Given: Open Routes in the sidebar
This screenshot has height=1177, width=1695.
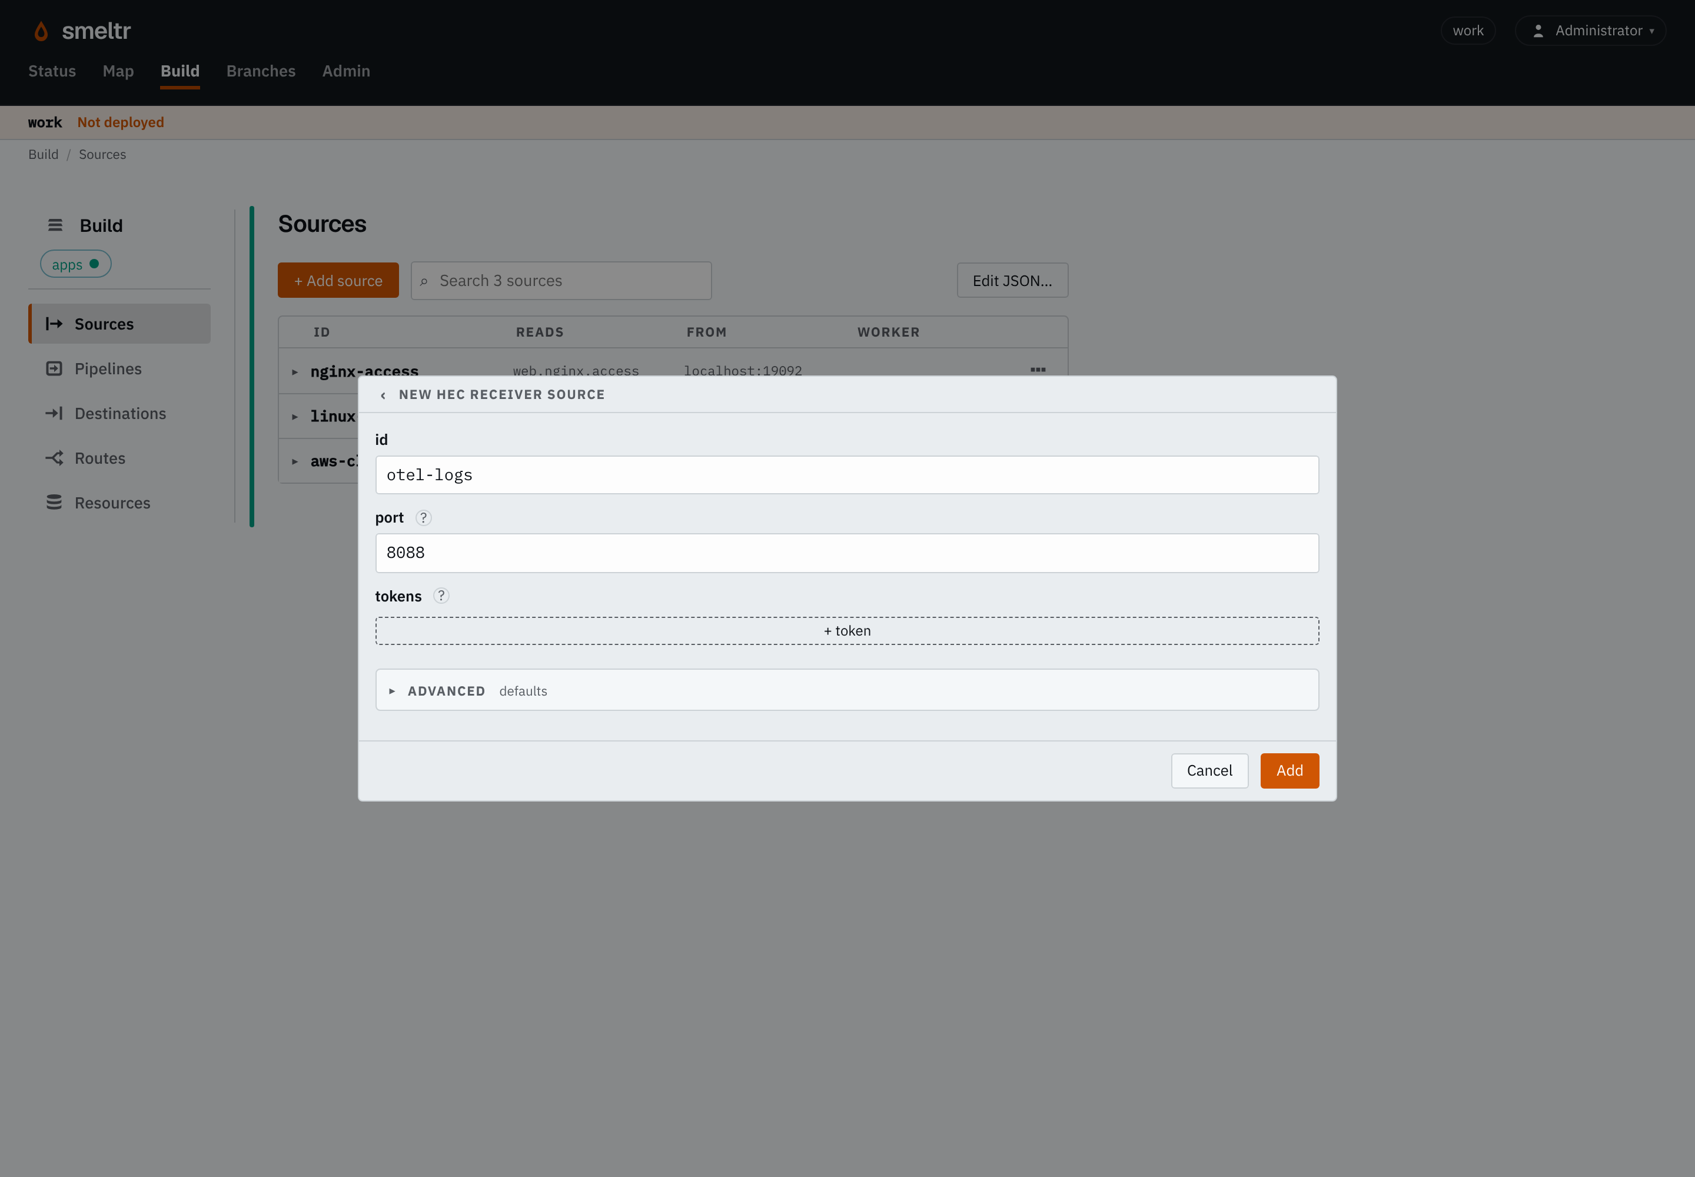Looking at the screenshot, I should pyautogui.click(x=119, y=458).
